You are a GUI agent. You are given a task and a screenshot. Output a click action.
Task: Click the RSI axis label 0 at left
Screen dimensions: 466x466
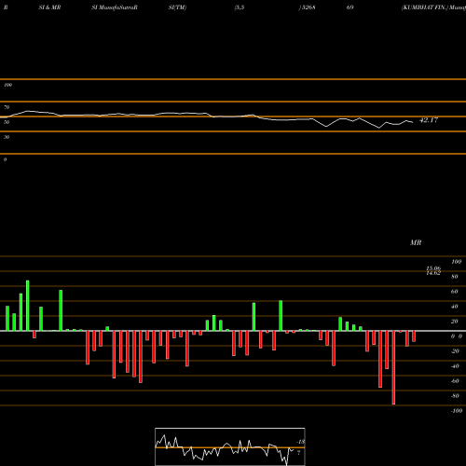click(x=5, y=159)
